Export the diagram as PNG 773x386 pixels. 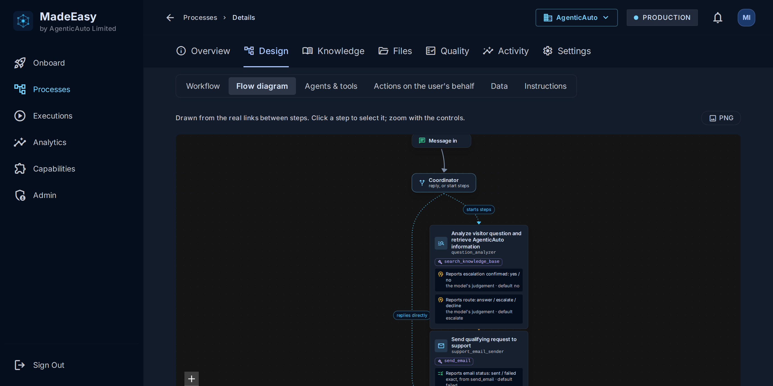click(x=721, y=118)
